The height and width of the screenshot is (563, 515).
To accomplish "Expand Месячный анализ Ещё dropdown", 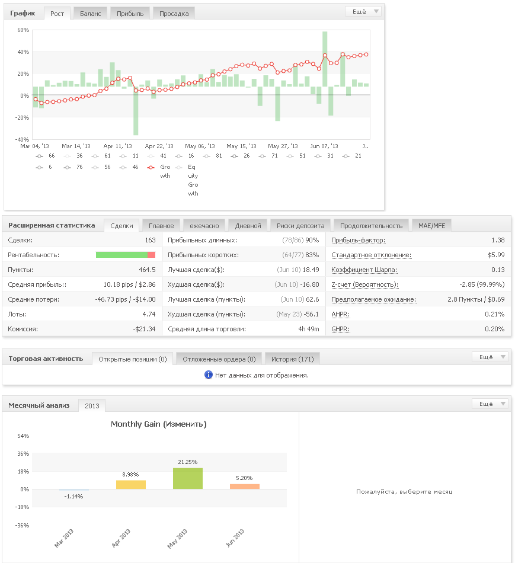I will click(x=490, y=404).
